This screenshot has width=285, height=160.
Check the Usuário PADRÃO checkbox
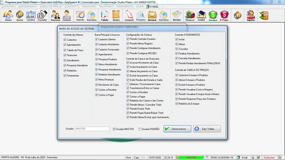(x=140, y=129)
